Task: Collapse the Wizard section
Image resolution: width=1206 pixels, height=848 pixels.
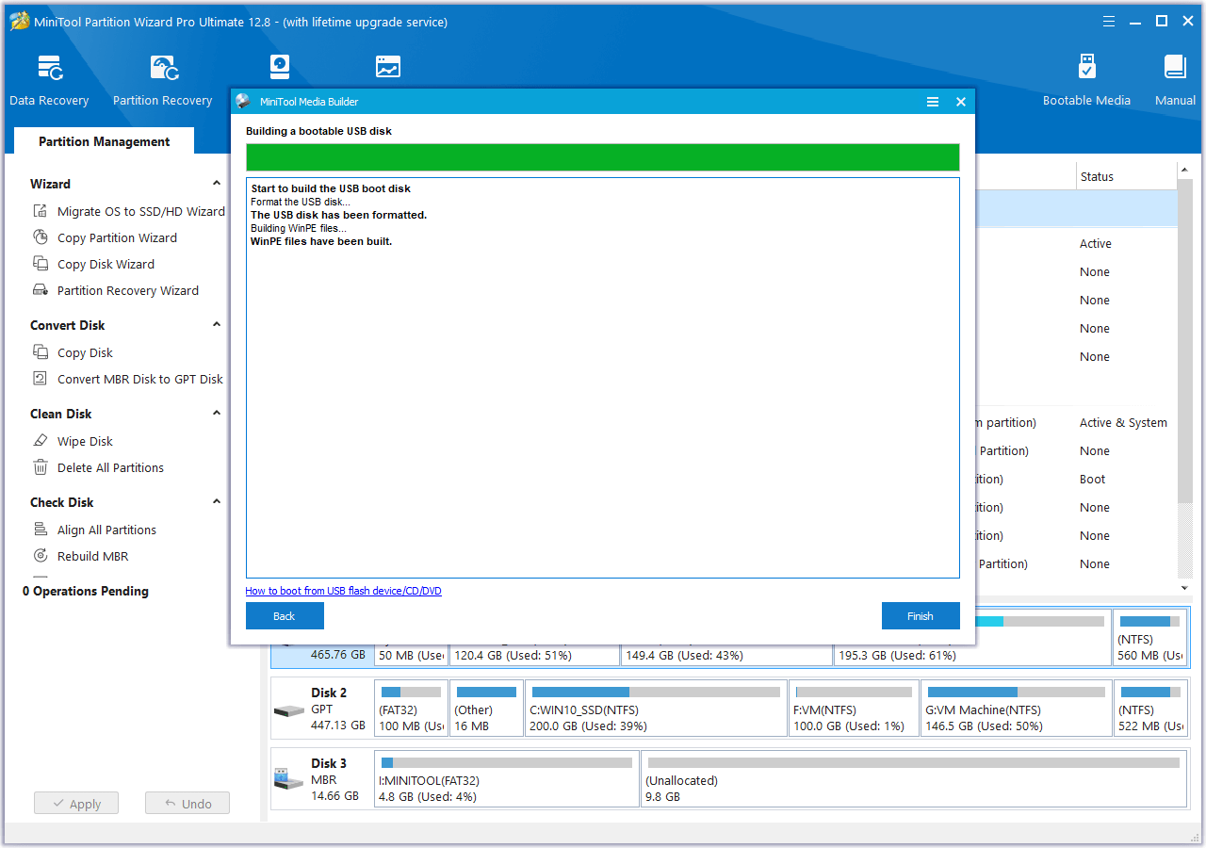Action: (x=216, y=184)
